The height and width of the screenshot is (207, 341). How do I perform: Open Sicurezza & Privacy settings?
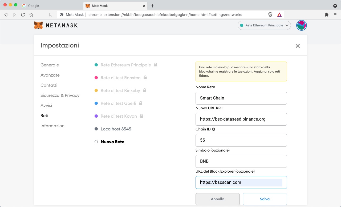(60, 95)
